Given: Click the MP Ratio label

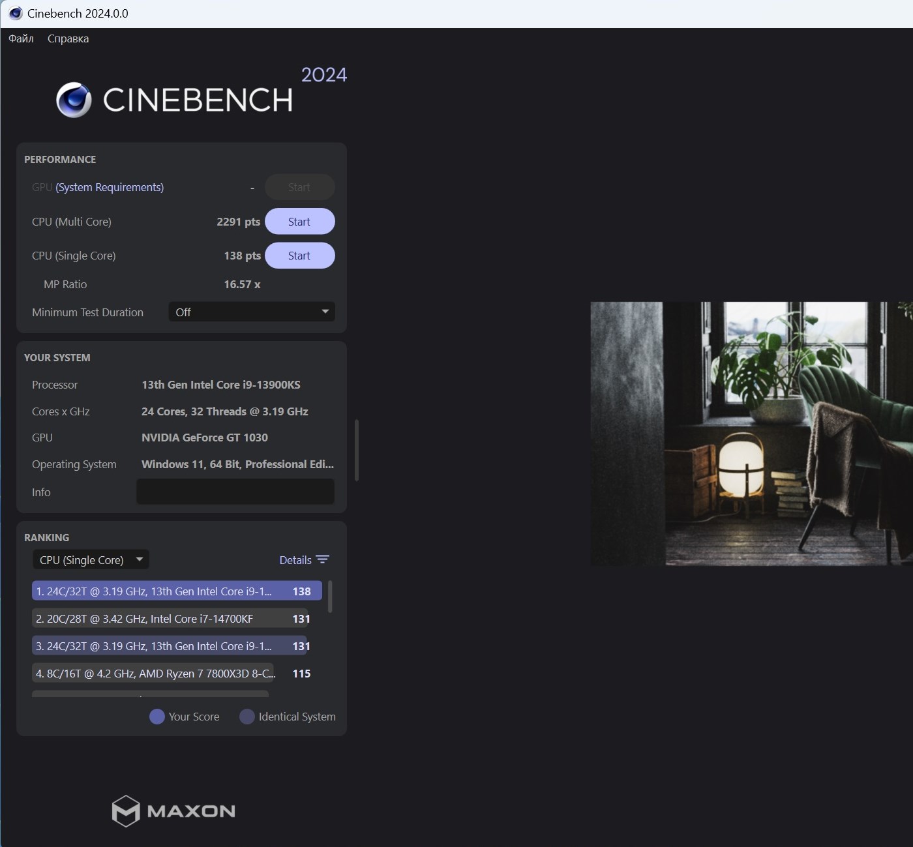Looking at the screenshot, I should coord(65,284).
